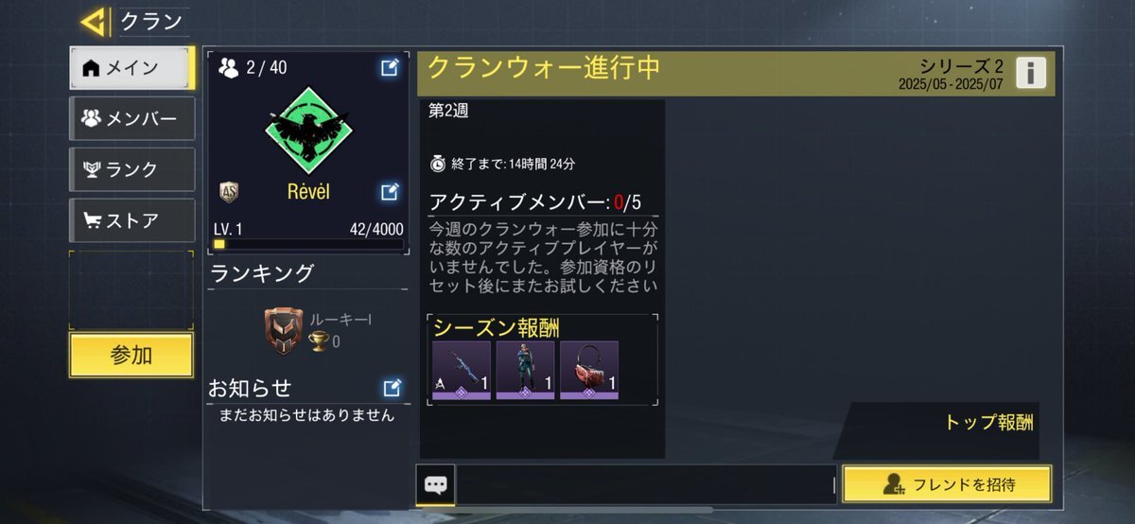
Task: Click the yellow 参加 button
Action: [x=131, y=356]
